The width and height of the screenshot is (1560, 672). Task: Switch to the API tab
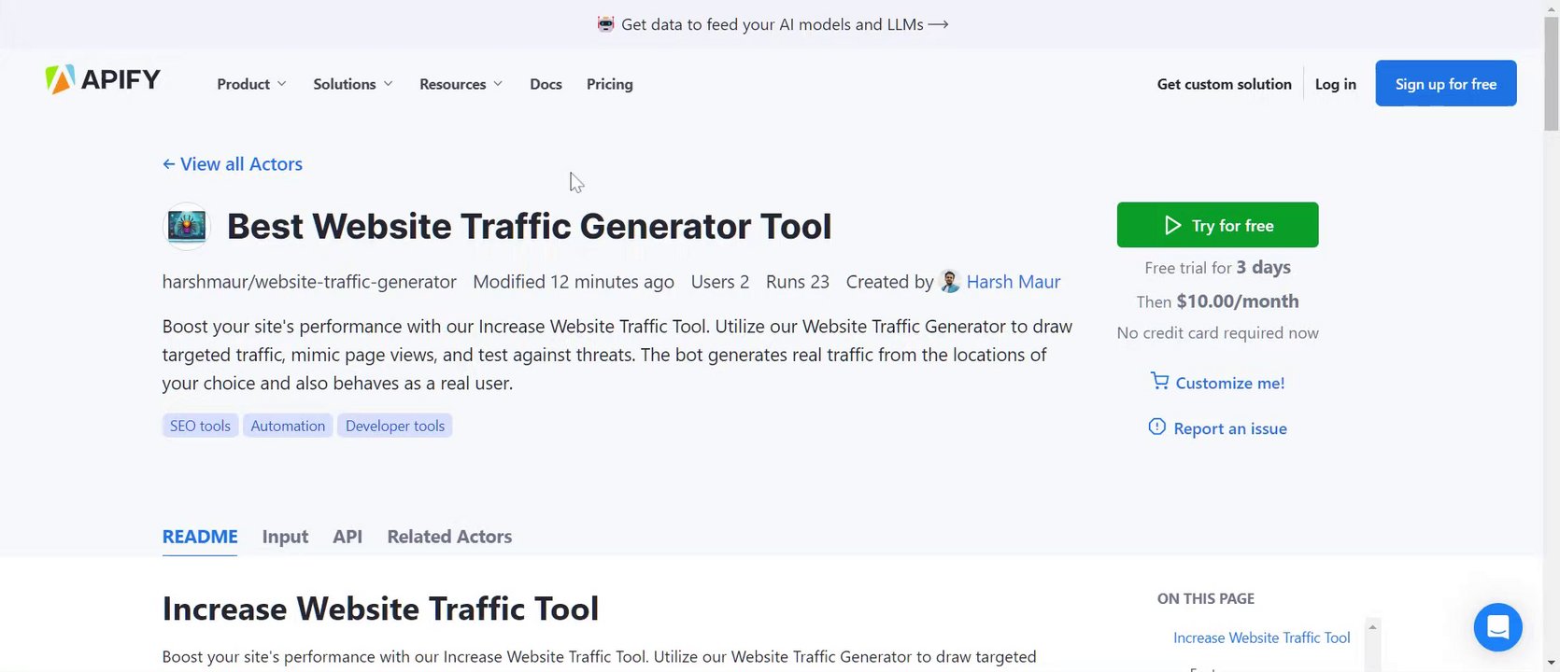[347, 537]
